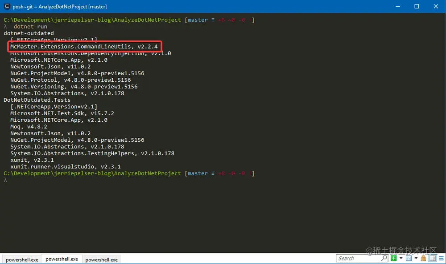
Task: Open the hamburger system menu icon
Action: (x=441, y=258)
